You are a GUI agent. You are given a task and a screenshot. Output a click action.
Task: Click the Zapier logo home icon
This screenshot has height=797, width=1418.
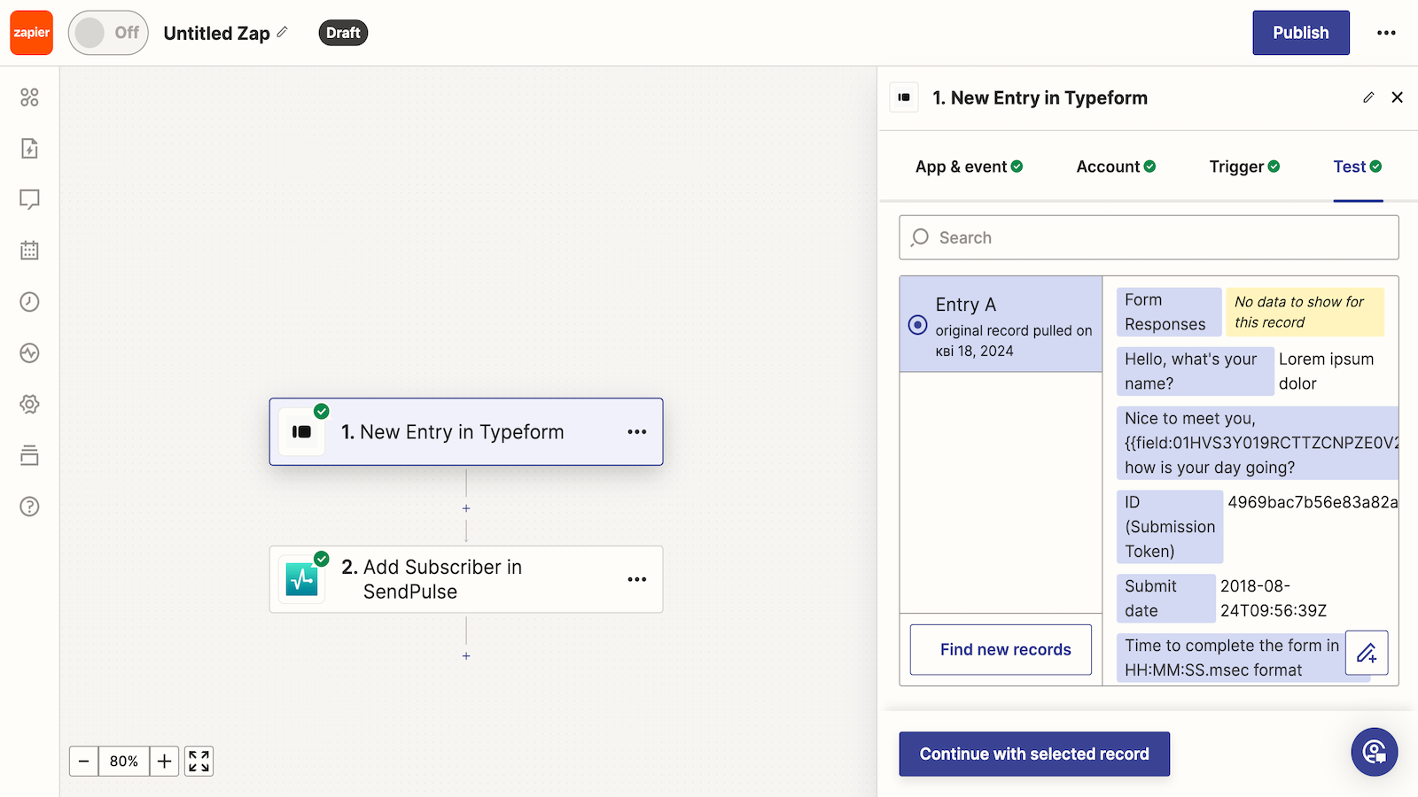(32, 33)
